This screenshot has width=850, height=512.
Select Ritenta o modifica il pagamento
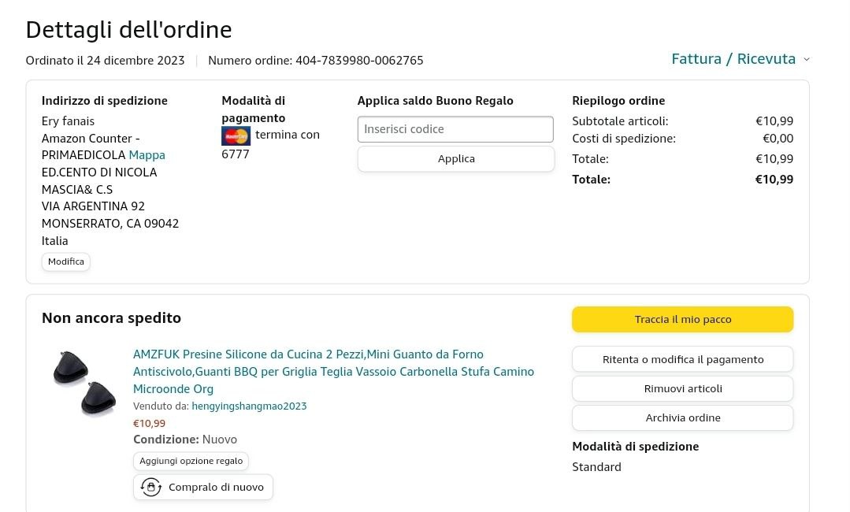[682, 359]
